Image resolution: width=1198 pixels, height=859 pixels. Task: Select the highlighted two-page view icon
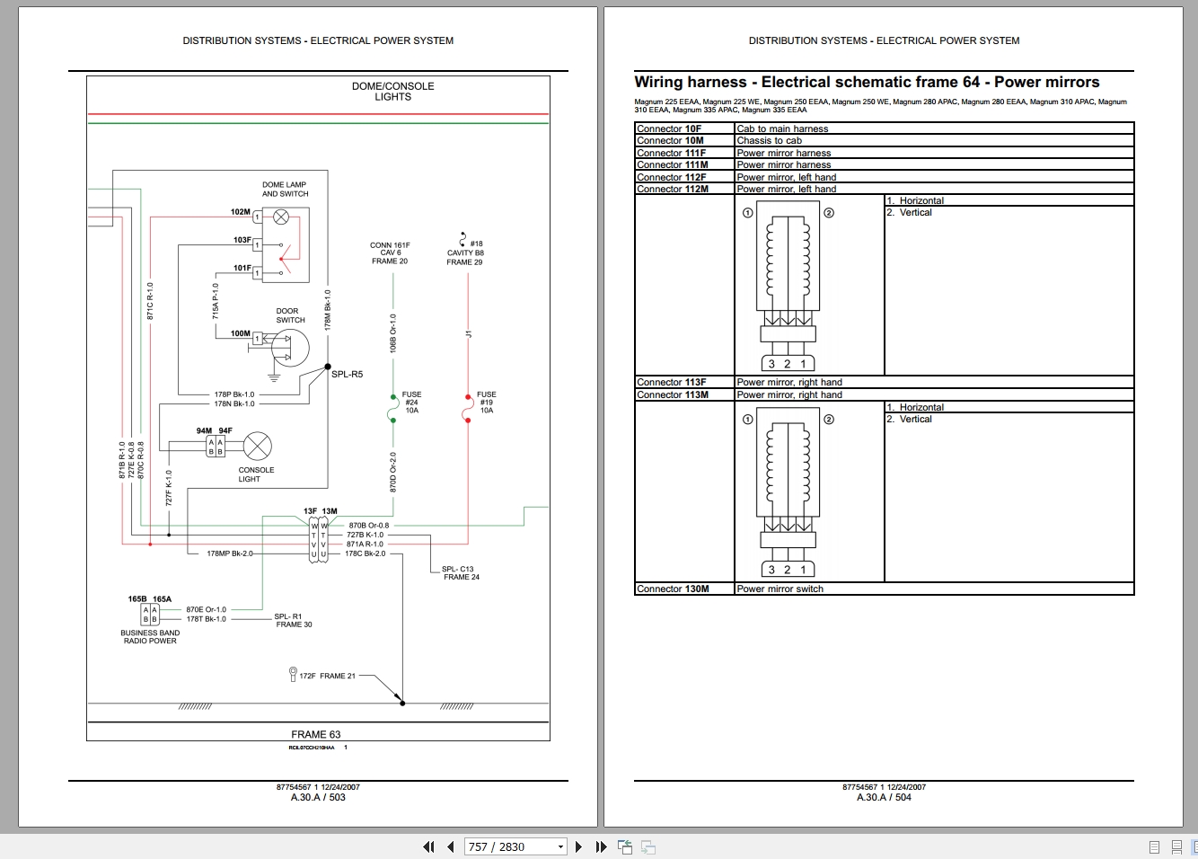(x=1194, y=846)
